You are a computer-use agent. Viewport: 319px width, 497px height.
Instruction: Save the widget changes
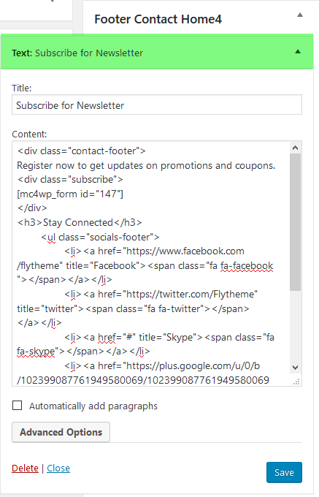pos(284,472)
